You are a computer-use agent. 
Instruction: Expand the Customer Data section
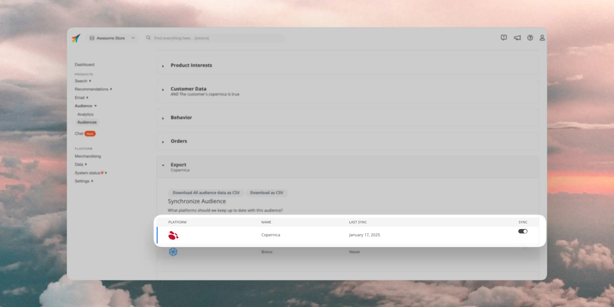188,89
